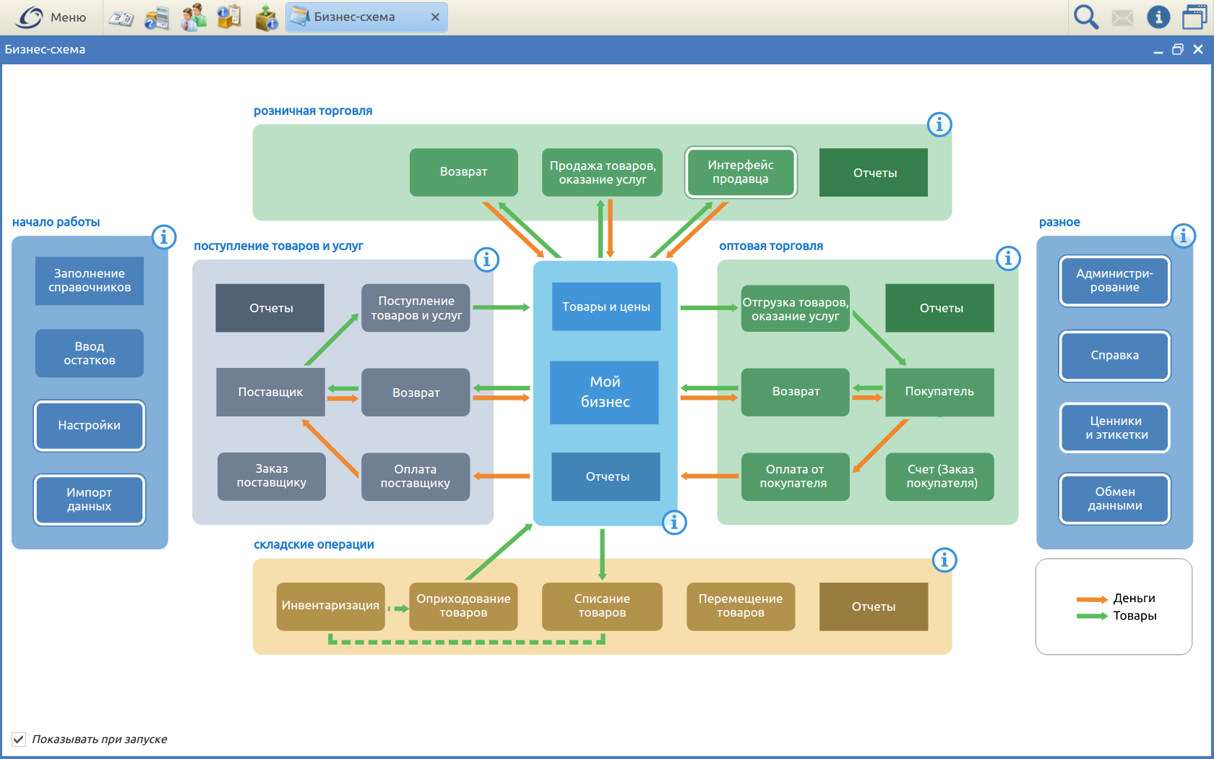Click the open book toolbar icon
1214x759 pixels.
[x=121, y=18]
